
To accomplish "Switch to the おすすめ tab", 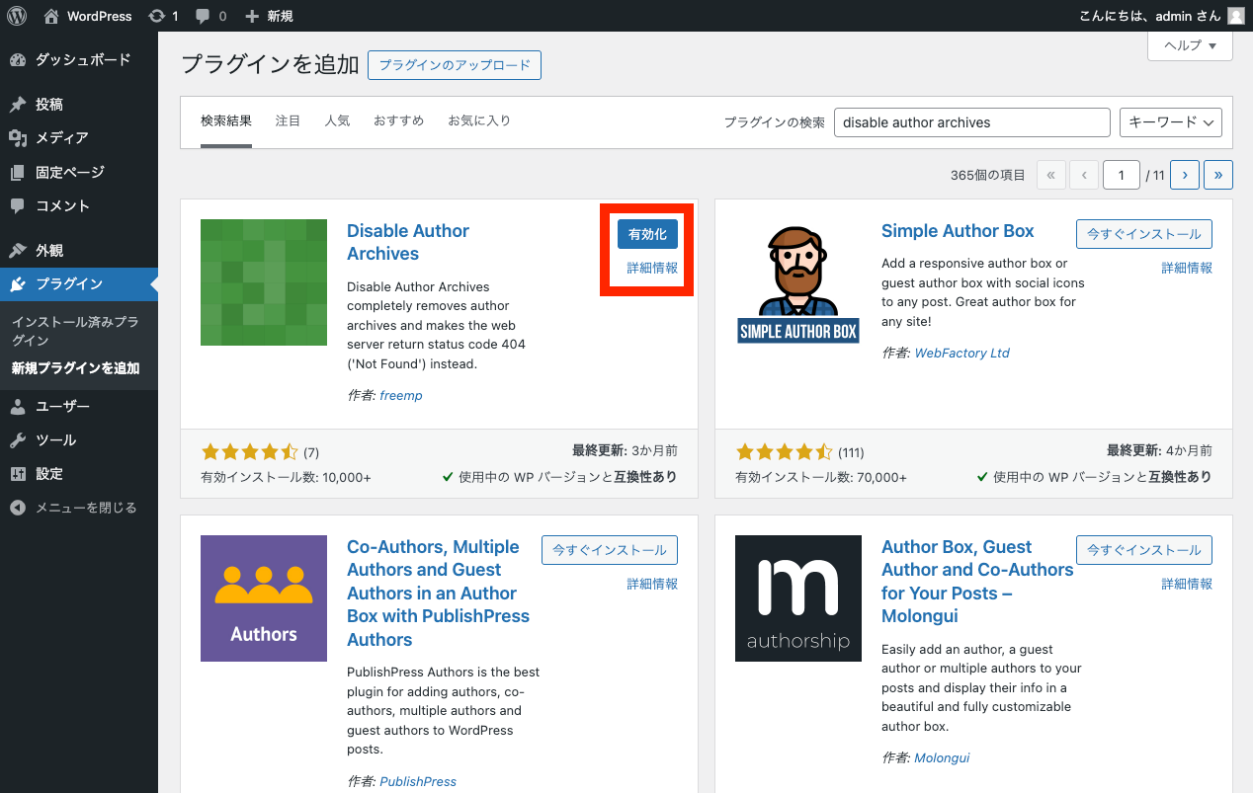I will [399, 121].
